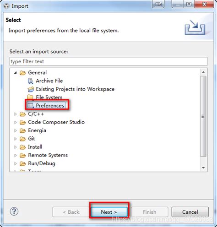
Task: Click the scroll down arrow in list
Action: point(203,168)
